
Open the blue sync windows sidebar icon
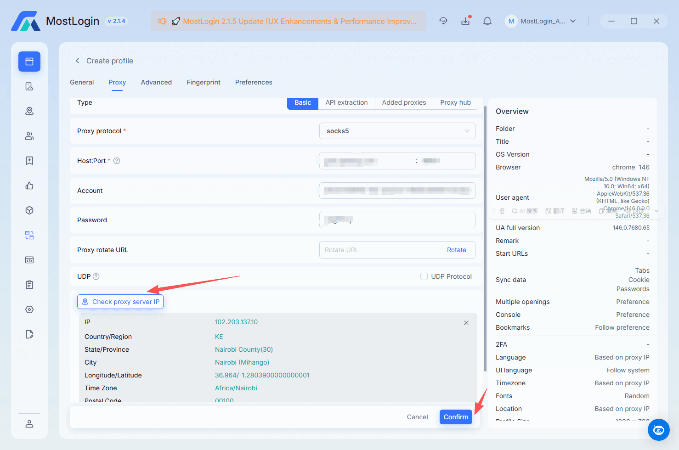coord(29,235)
